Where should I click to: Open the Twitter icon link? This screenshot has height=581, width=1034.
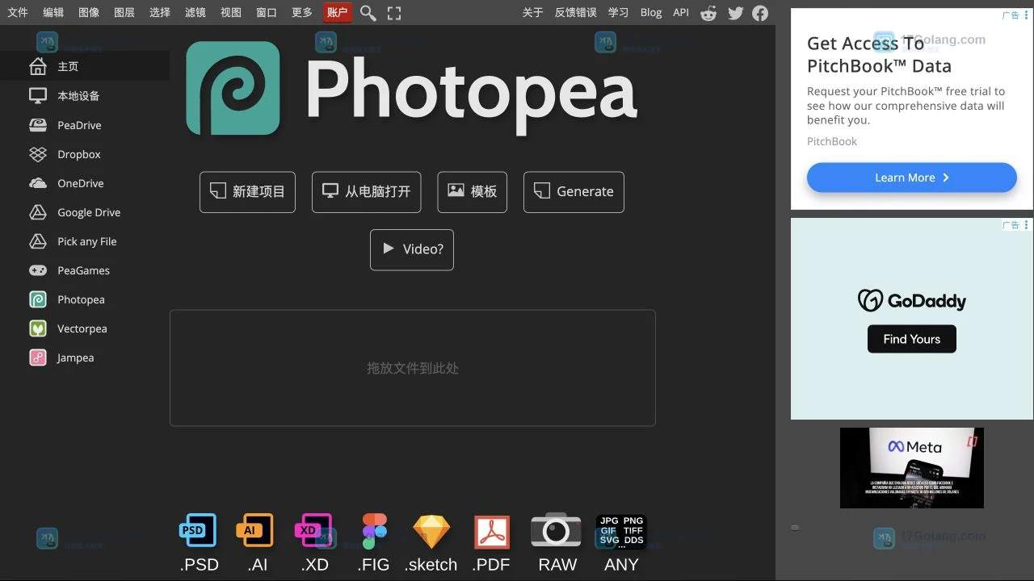pos(735,13)
